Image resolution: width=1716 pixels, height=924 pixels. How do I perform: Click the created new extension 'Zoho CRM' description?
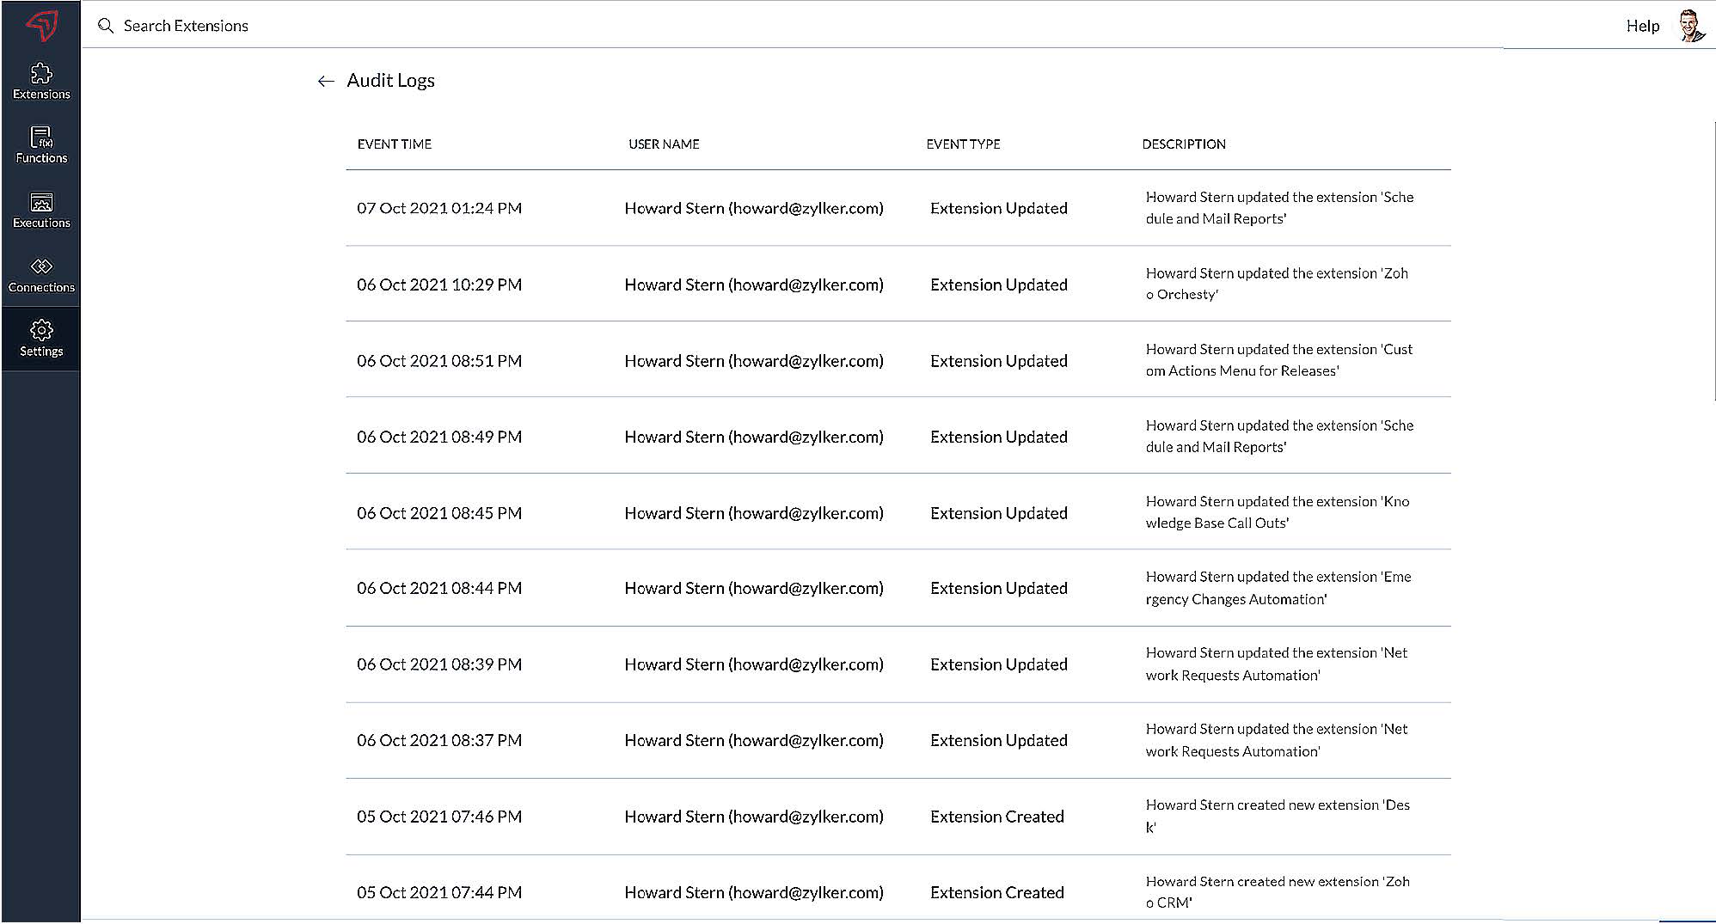point(1278,892)
